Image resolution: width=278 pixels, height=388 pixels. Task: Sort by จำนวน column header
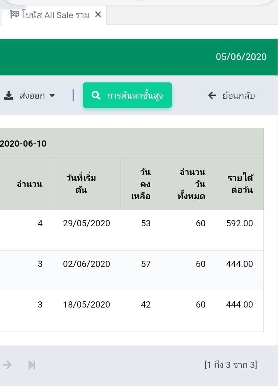tap(29, 184)
